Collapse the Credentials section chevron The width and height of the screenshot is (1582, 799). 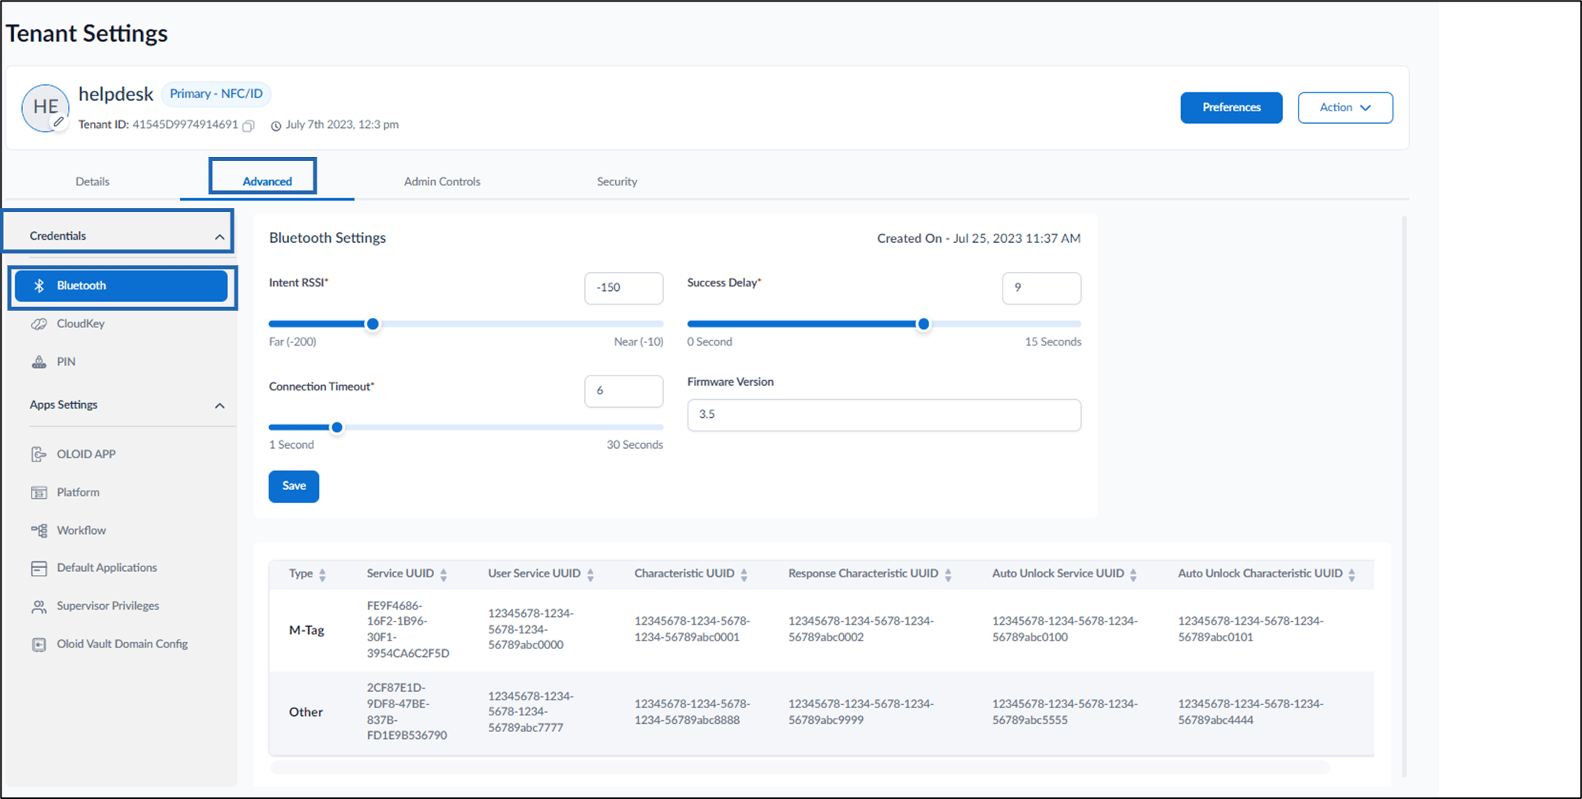coord(219,237)
